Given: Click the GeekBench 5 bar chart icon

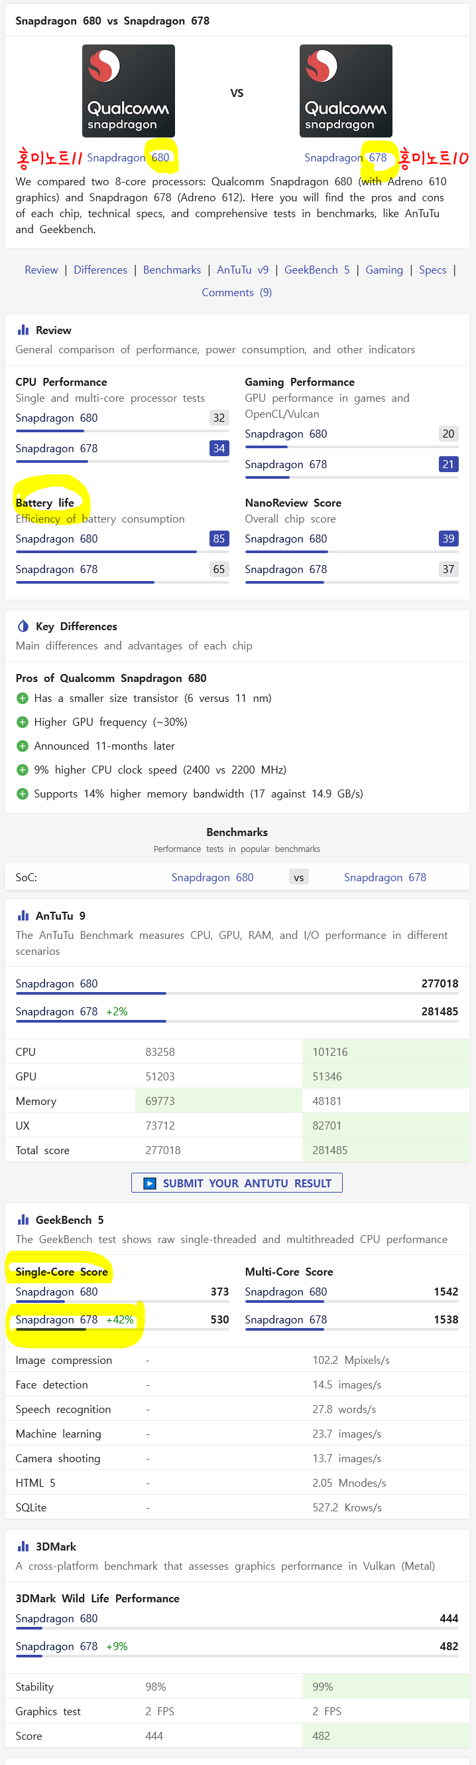Looking at the screenshot, I should click(23, 1220).
